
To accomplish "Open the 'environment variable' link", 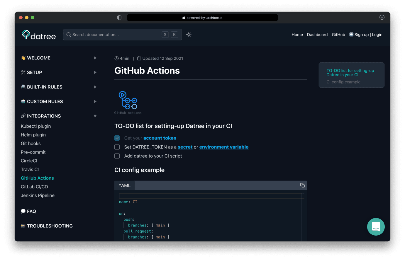I will pos(224,147).
